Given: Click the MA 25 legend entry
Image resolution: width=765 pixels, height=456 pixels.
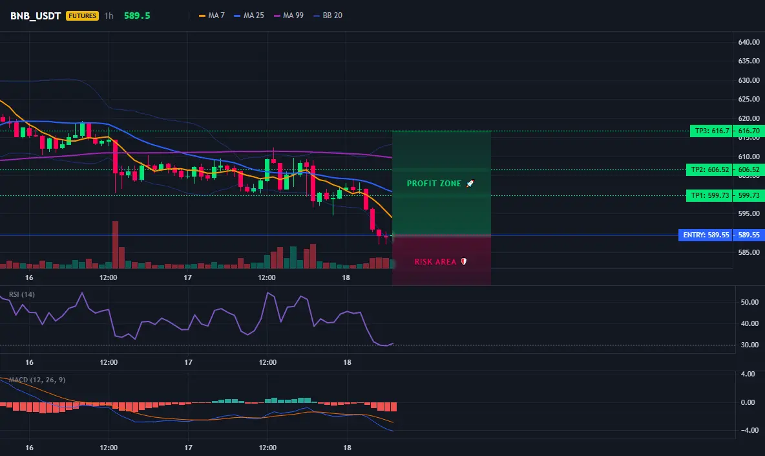Looking at the screenshot, I should (x=249, y=16).
